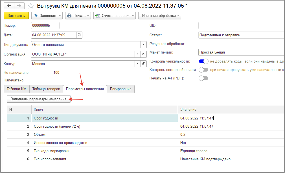Image resolution: width=285 pixels, height=173 pixels.
Task: Click the 'Ключ' column header
Action: pos(104,110)
